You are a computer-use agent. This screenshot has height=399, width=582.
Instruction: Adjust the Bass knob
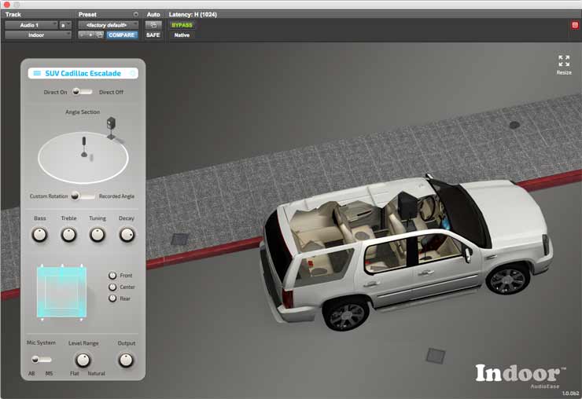click(x=39, y=235)
